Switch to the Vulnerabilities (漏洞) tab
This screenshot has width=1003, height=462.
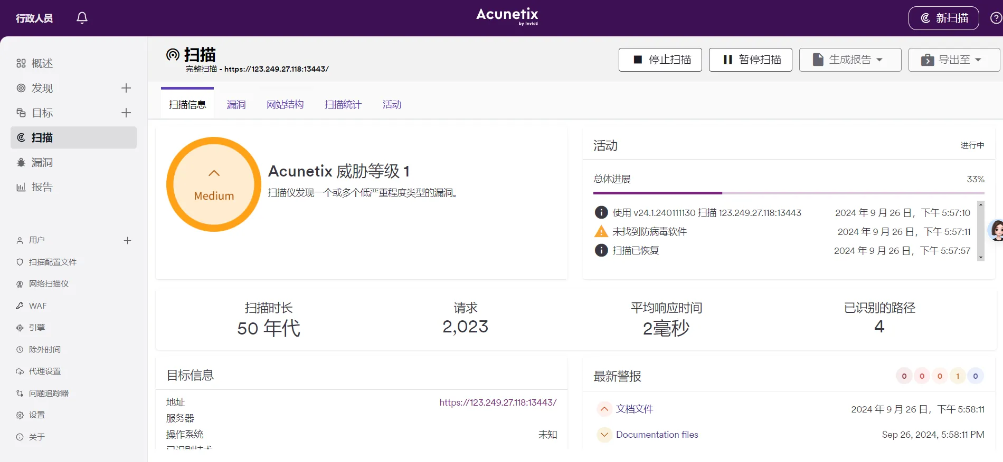pyautogui.click(x=236, y=104)
